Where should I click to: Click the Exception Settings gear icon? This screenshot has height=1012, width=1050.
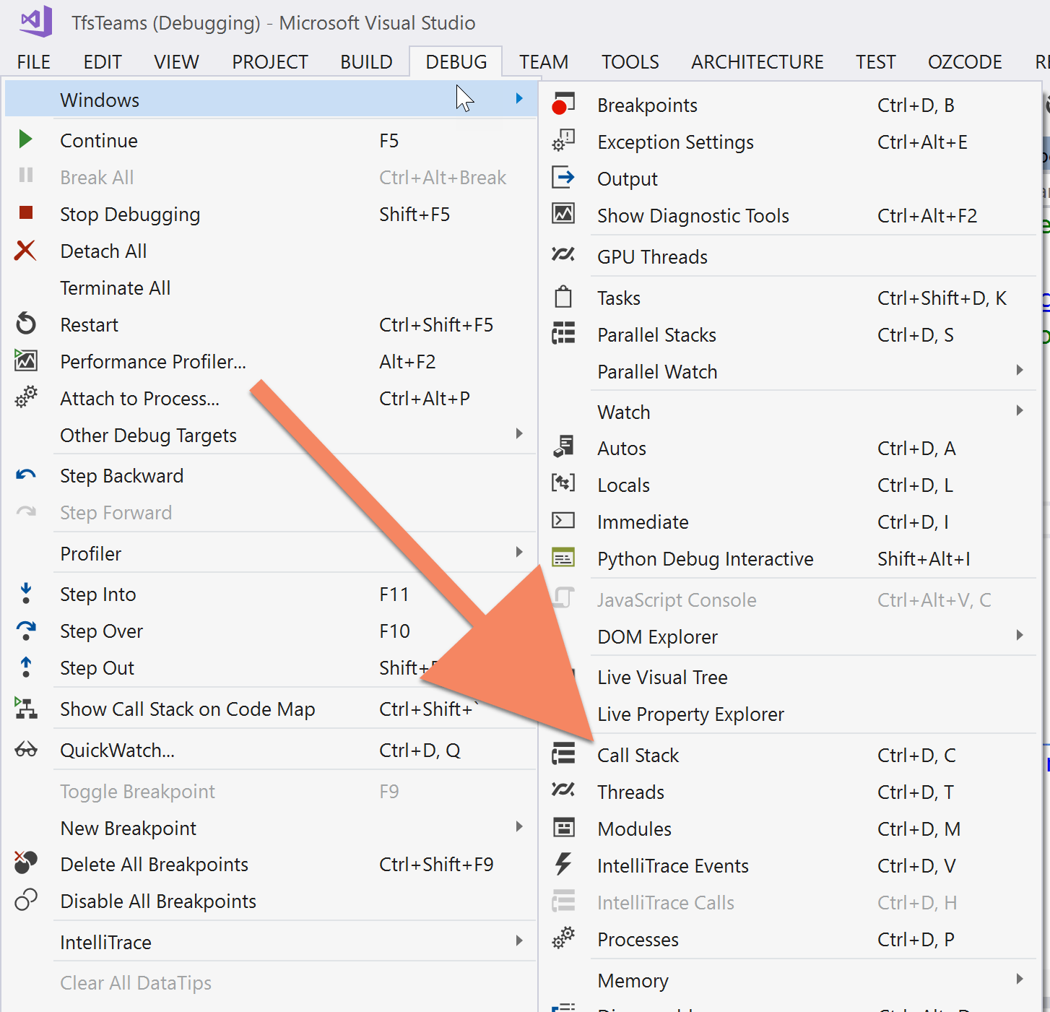pos(563,140)
